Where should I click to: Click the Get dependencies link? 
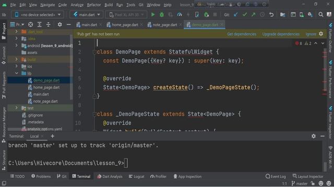242,34
